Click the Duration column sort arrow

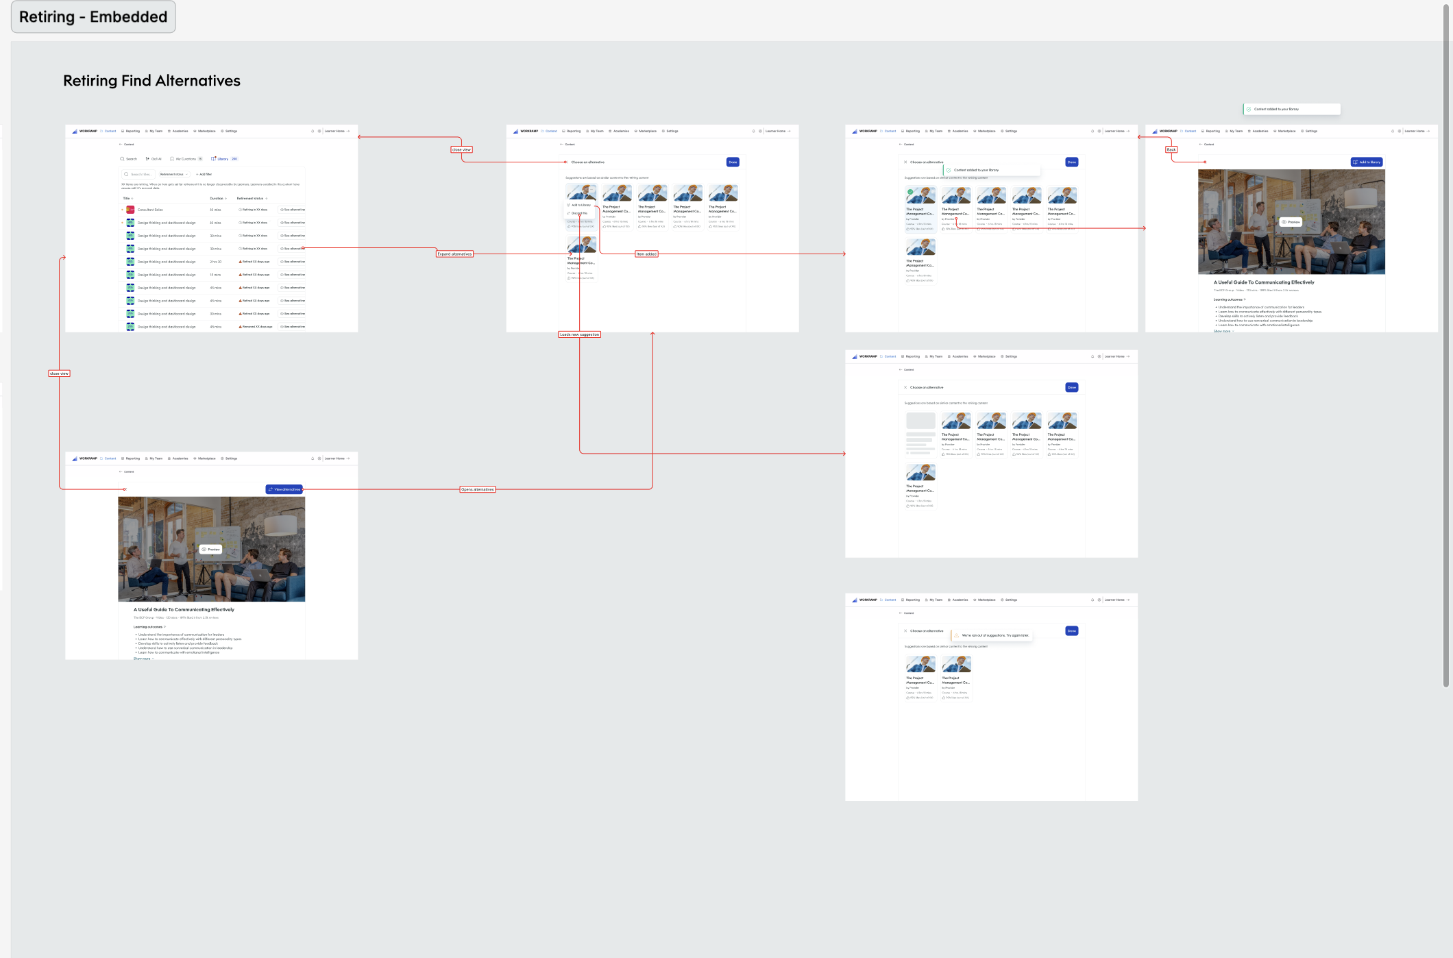pos(226,199)
